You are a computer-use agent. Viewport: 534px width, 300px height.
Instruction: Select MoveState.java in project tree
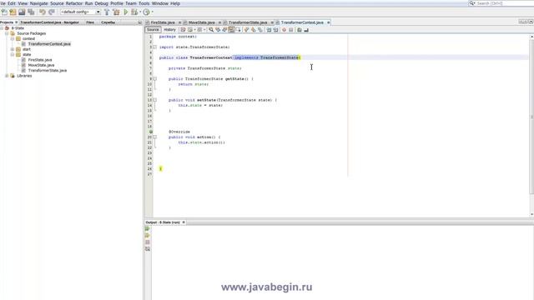click(41, 65)
